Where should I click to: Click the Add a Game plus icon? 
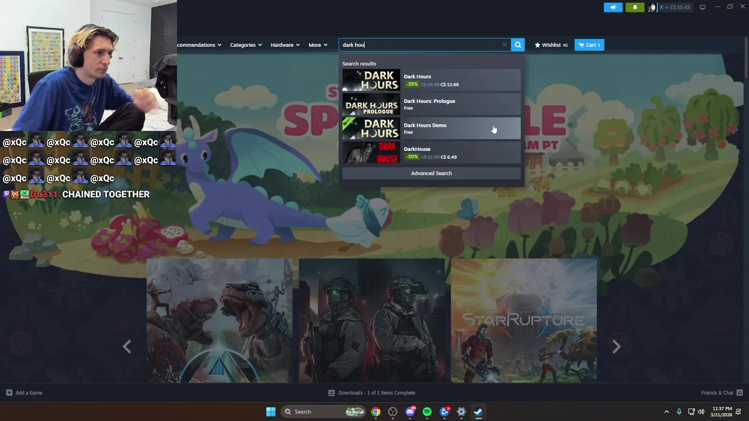[9, 393]
